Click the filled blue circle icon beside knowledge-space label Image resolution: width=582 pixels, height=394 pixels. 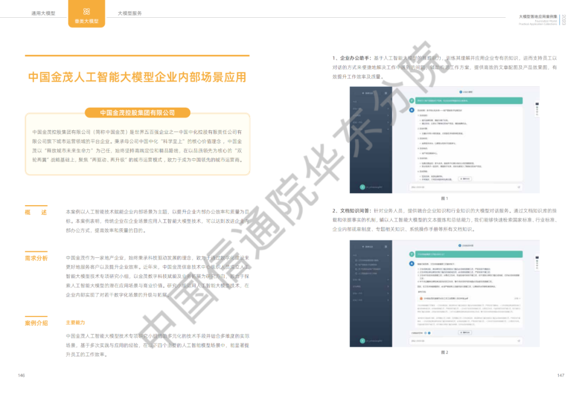(x=429, y=333)
